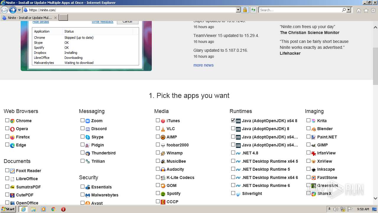Click the volume speaker tray icon
This screenshot has width=378, height=213.
pyautogui.click(x=336, y=209)
